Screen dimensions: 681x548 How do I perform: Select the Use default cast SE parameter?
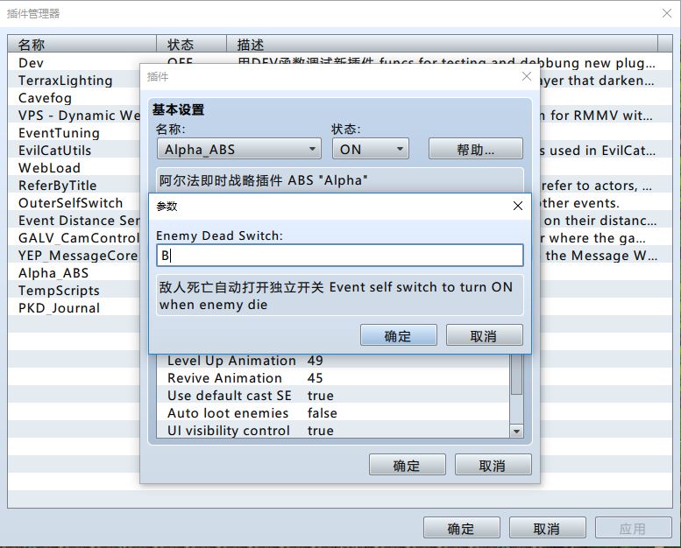tap(333, 396)
